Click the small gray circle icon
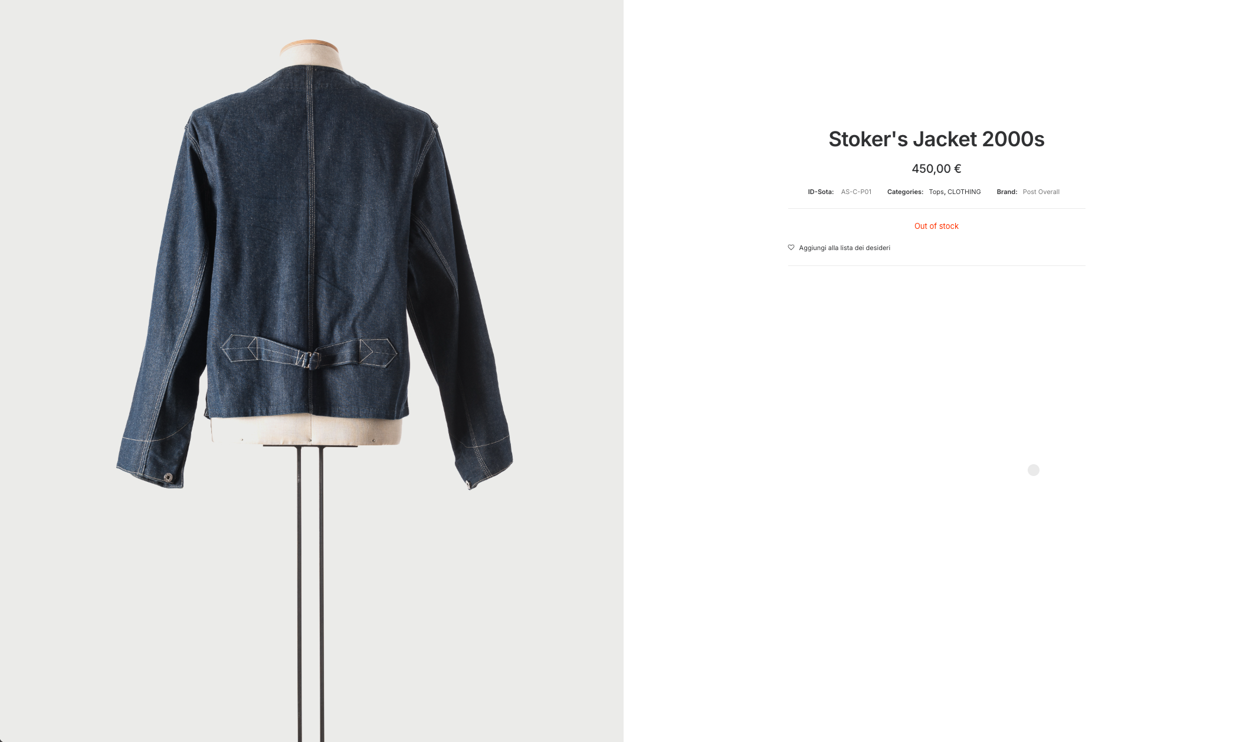Viewport: 1246px width, 742px height. tap(1034, 470)
